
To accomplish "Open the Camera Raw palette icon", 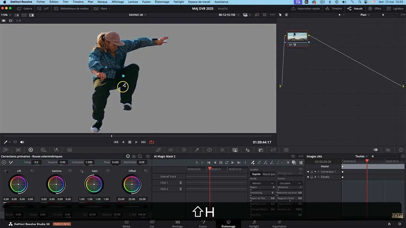I will (x=6, y=150).
